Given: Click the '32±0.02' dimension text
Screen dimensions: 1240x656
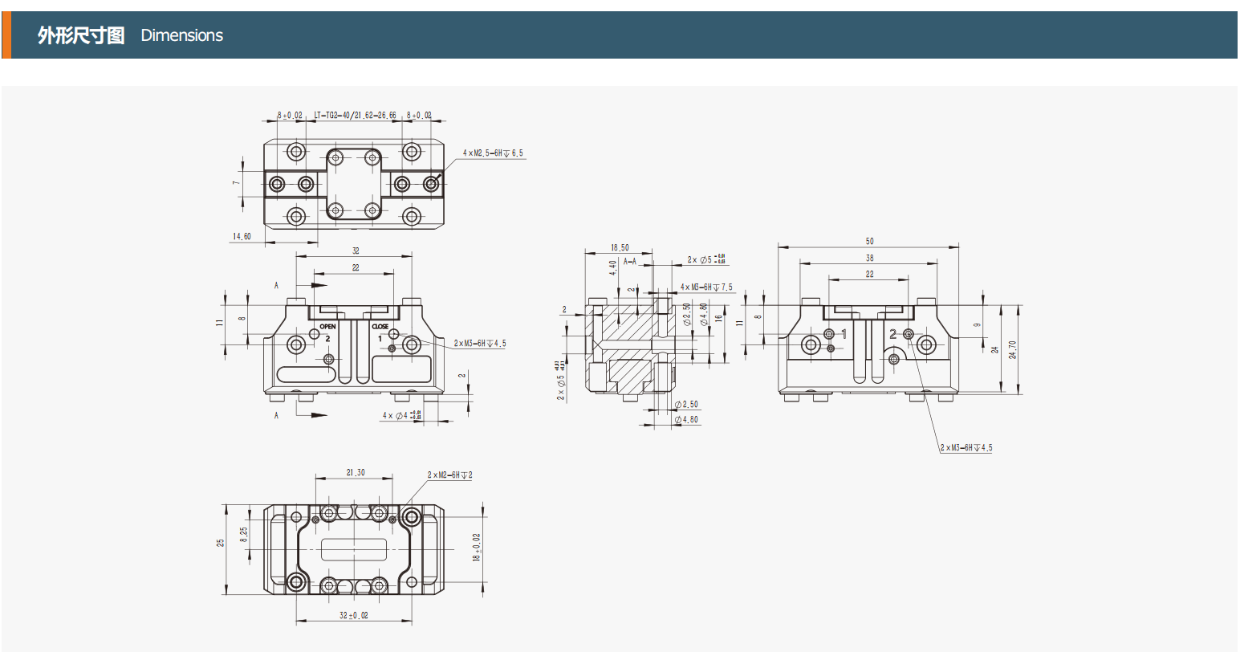Looking at the screenshot, I should [353, 615].
